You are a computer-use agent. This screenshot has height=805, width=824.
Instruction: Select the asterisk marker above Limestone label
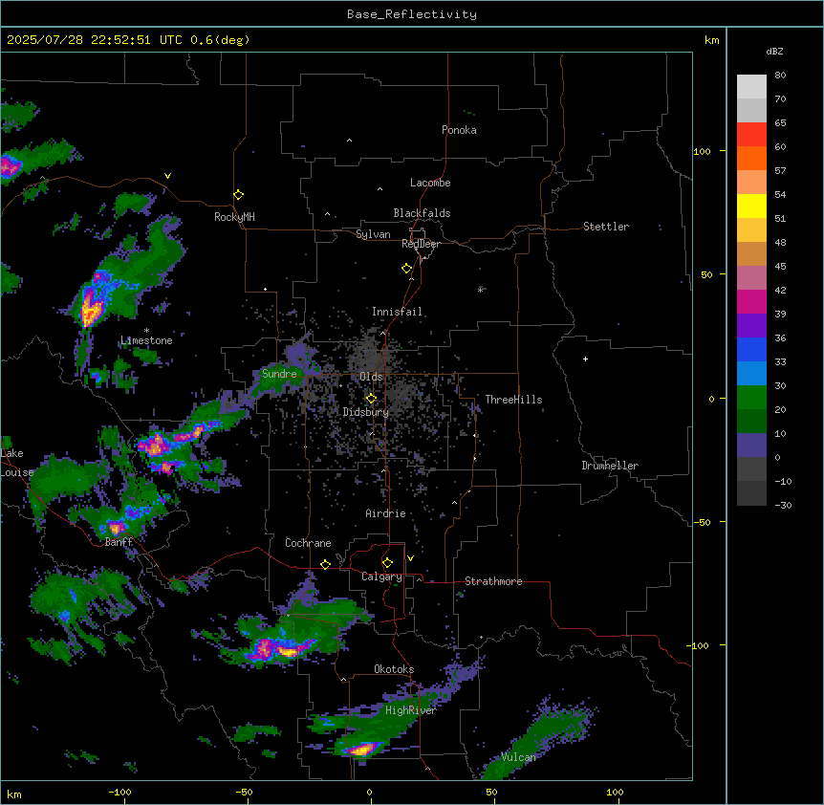[146, 331]
